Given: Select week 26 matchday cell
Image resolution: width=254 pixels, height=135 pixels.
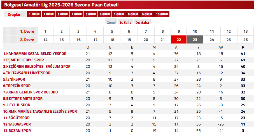Looking at the screenshot, I should 245,40.
